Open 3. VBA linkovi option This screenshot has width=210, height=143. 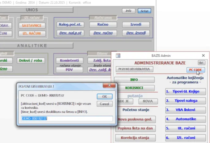182,110
